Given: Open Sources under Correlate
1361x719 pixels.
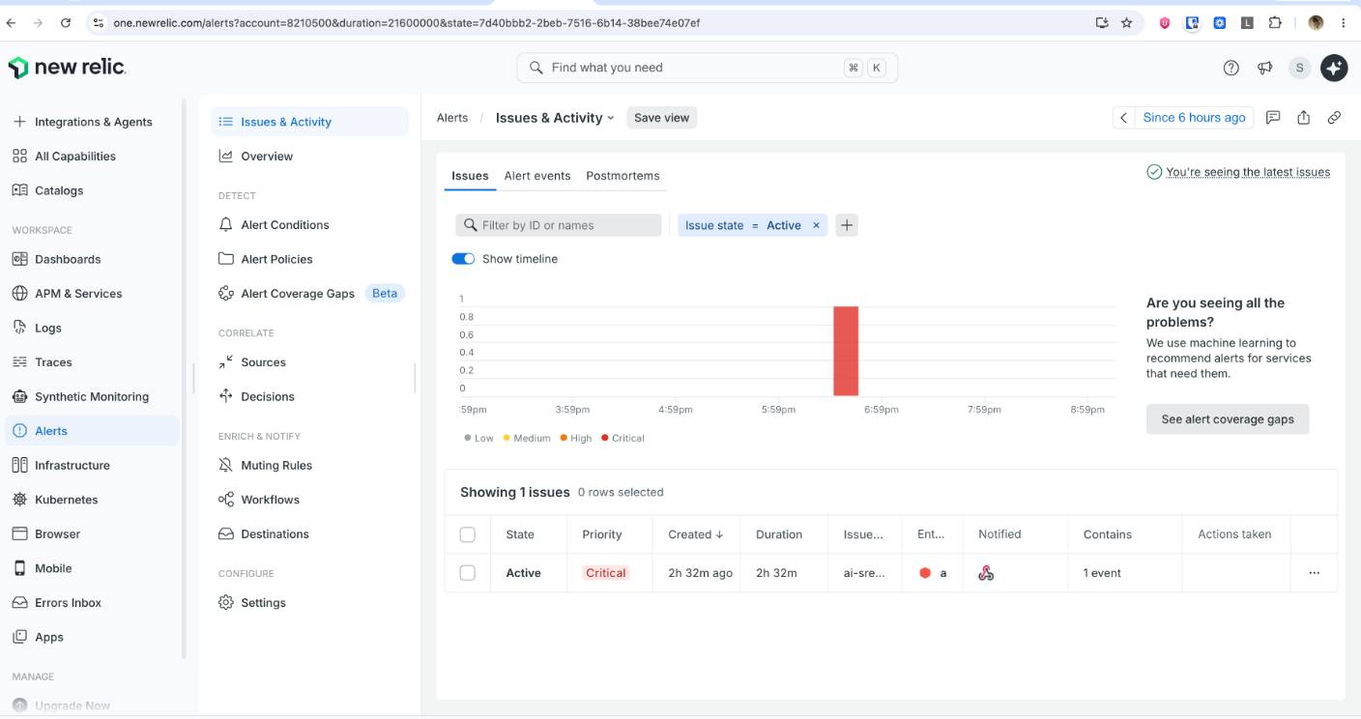Looking at the screenshot, I should coord(309,362).
